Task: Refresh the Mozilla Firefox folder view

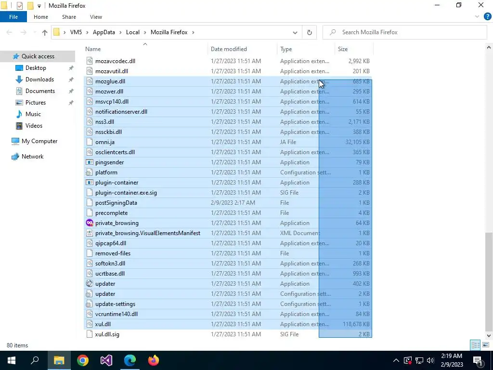Action: click(310, 32)
